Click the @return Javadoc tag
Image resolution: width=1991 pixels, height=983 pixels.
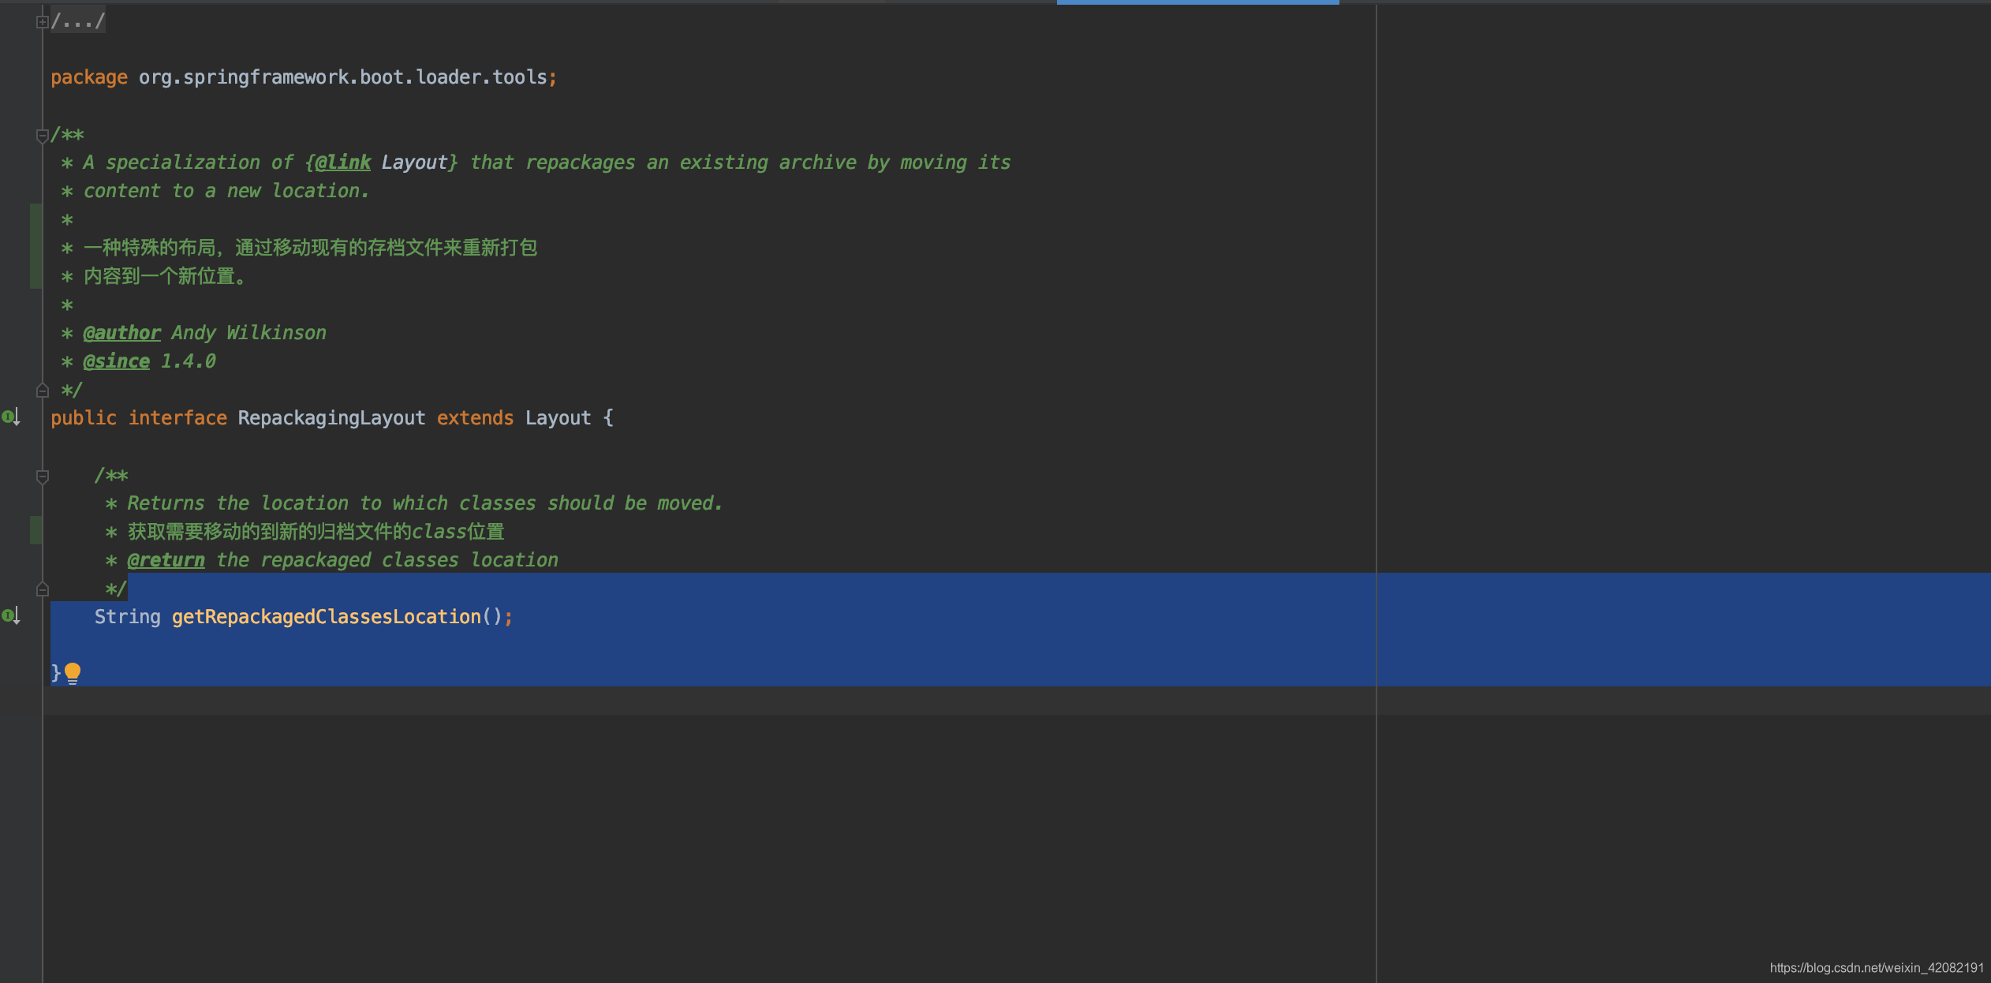click(166, 560)
